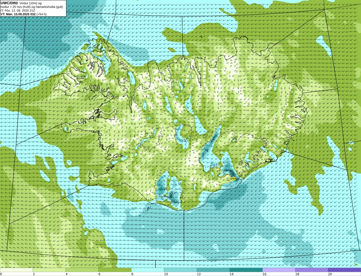Screen dimensions: 361x276
Task: Click the legend scale label 2
Action: click(x=34, y=274)
